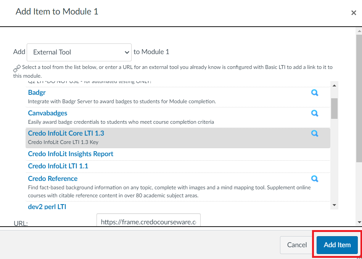
Task: Select the Credo Reference tool link
Action: [53, 179]
